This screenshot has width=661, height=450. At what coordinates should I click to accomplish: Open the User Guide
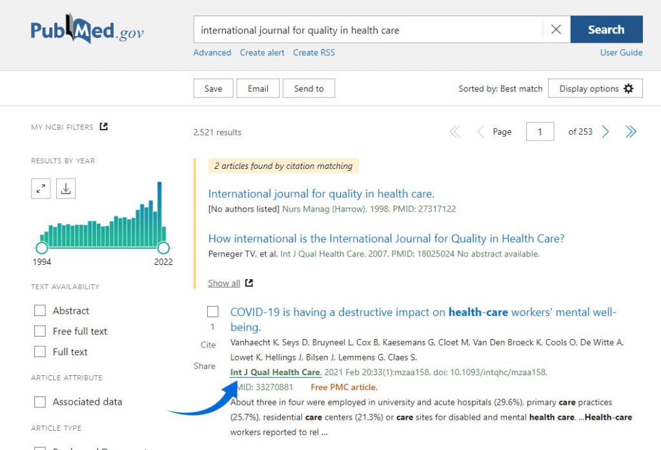[x=621, y=52]
